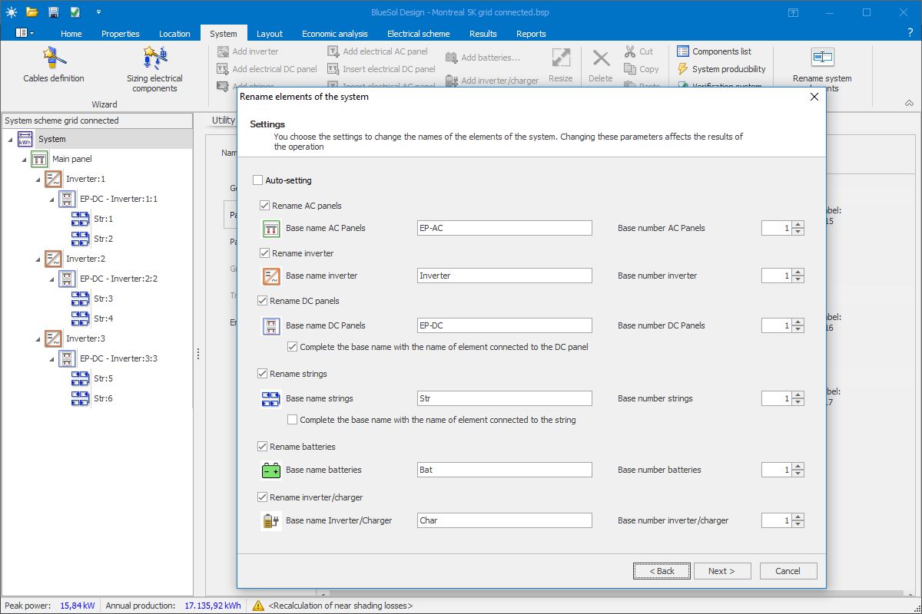Click the base name strings field
922x614 pixels.
click(505, 398)
